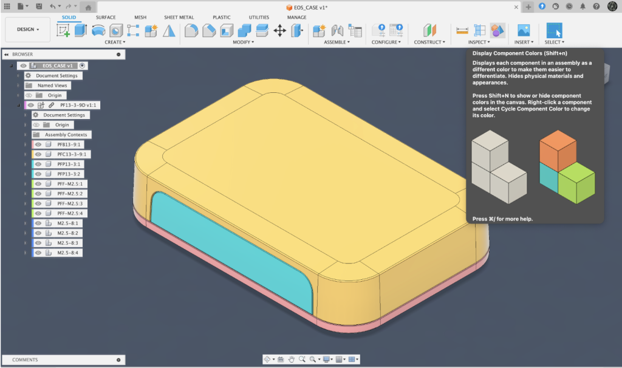Screen dimensions: 622x368
Task: Open the Help question mark
Action: click(596, 6)
